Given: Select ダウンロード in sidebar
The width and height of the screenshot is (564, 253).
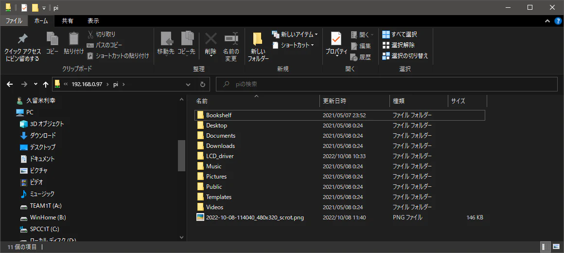Looking at the screenshot, I should click(x=38, y=136).
